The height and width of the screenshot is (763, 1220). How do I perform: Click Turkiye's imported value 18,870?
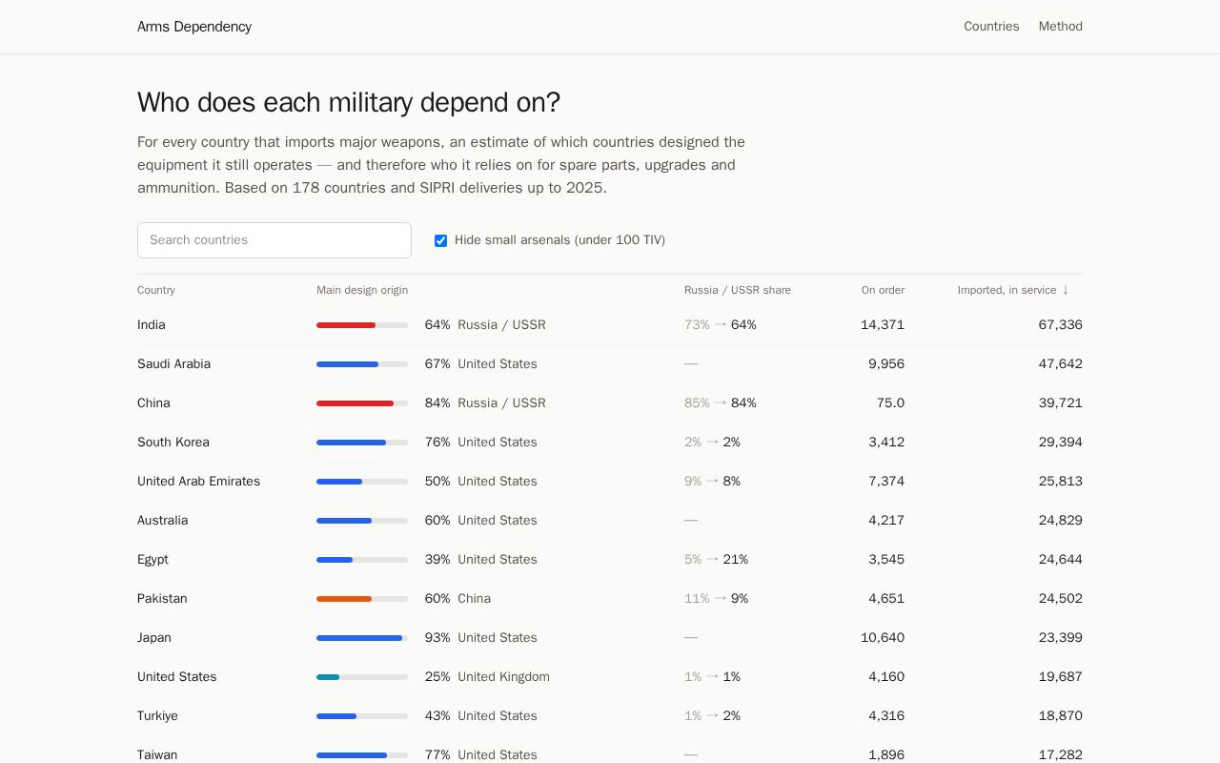pos(1060,716)
